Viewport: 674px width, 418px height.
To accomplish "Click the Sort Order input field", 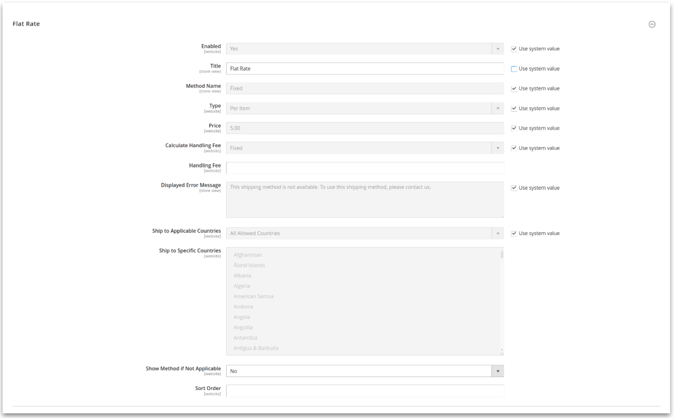I will [365, 391].
